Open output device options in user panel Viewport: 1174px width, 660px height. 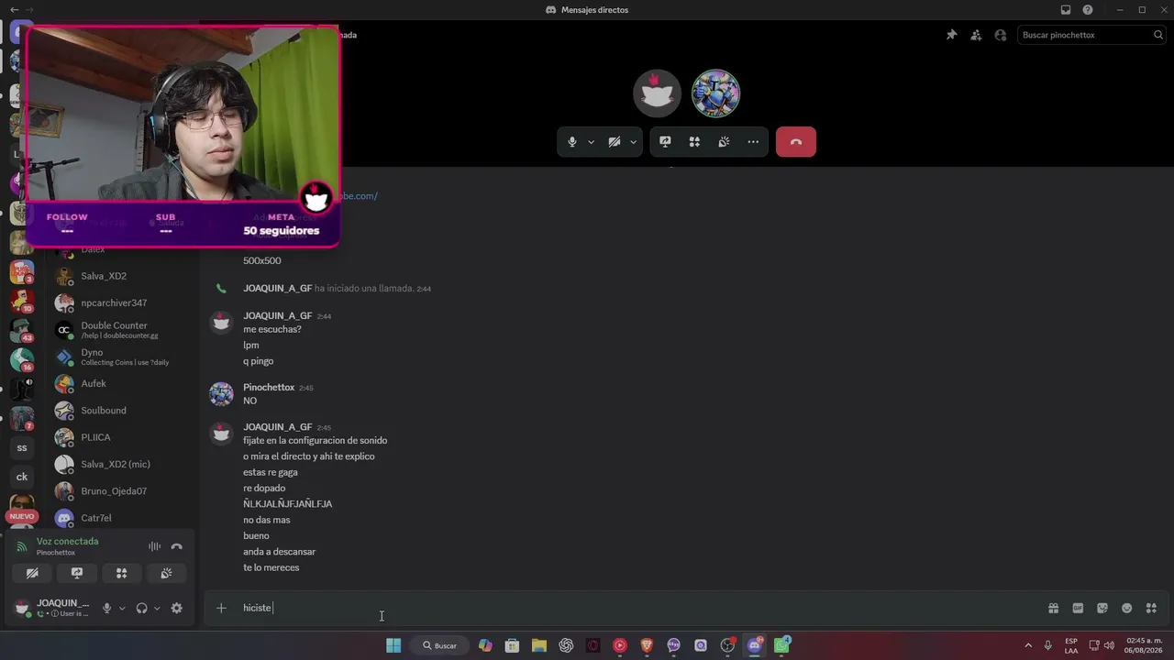157,608
